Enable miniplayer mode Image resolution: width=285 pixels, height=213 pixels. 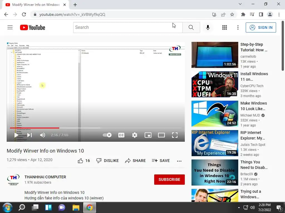[x=148, y=135]
